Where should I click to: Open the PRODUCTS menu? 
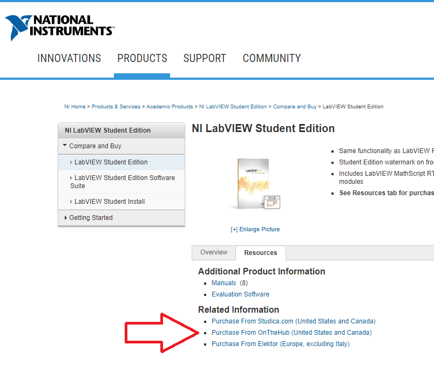[142, 58]
